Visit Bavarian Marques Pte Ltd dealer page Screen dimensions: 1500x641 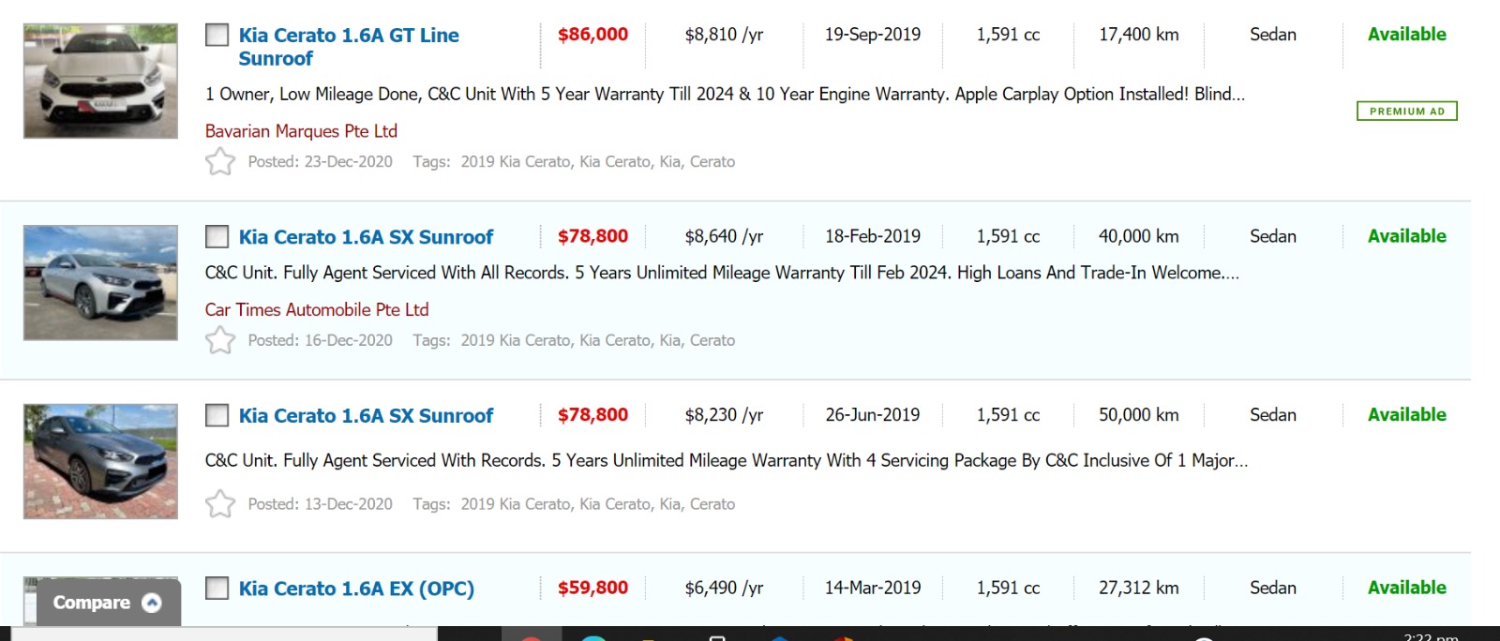coord(301,131)
